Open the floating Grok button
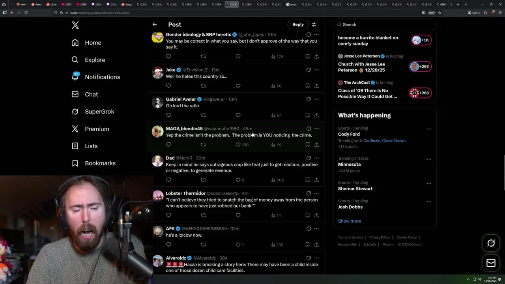Image resolution: width=505 pixels, height=284 pixels. coord(491,243)
